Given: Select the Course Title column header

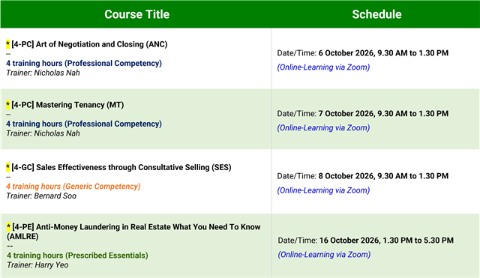Looking at the screenshot, I should pos(136,14).
